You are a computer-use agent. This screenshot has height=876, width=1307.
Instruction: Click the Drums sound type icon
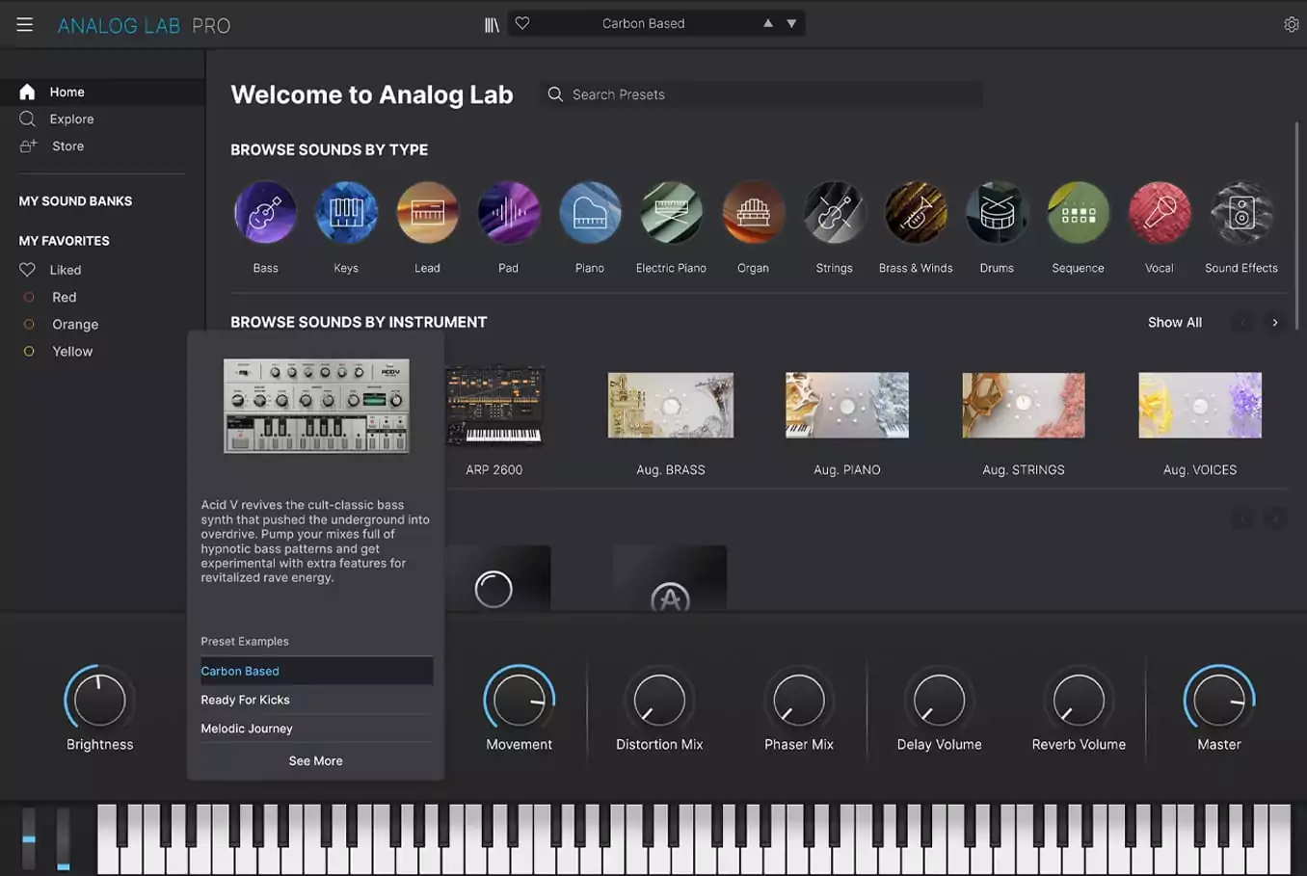[x=997, y=212]
